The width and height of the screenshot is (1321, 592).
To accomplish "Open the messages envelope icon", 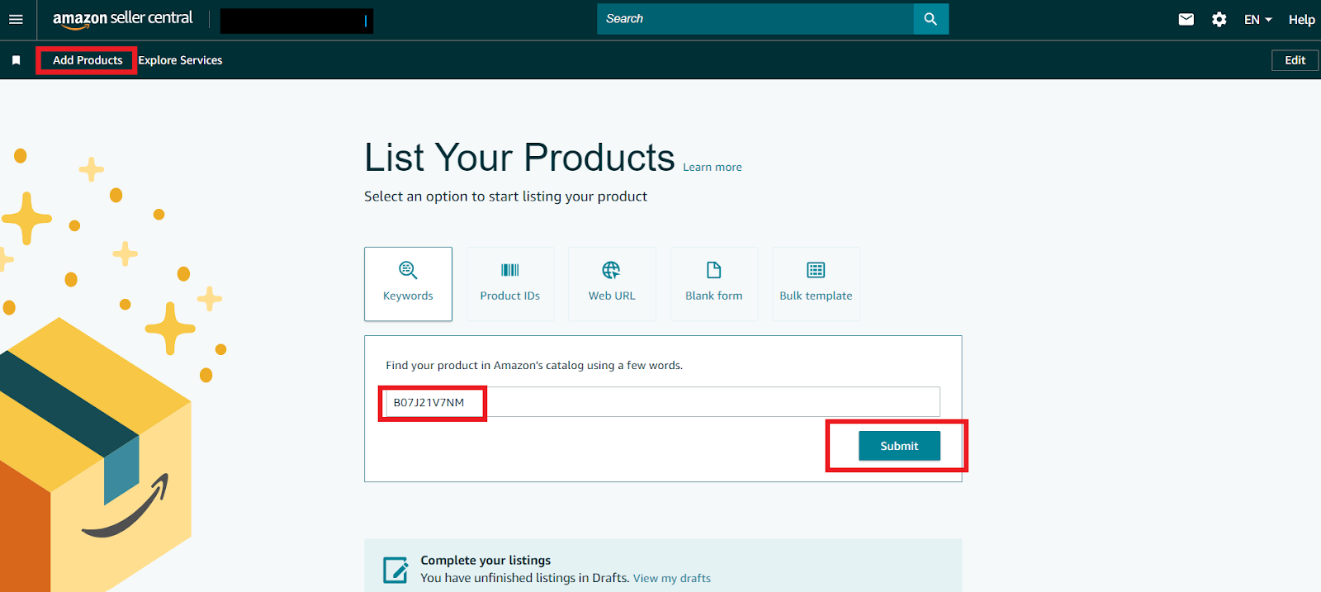I will pos(1186,18).
